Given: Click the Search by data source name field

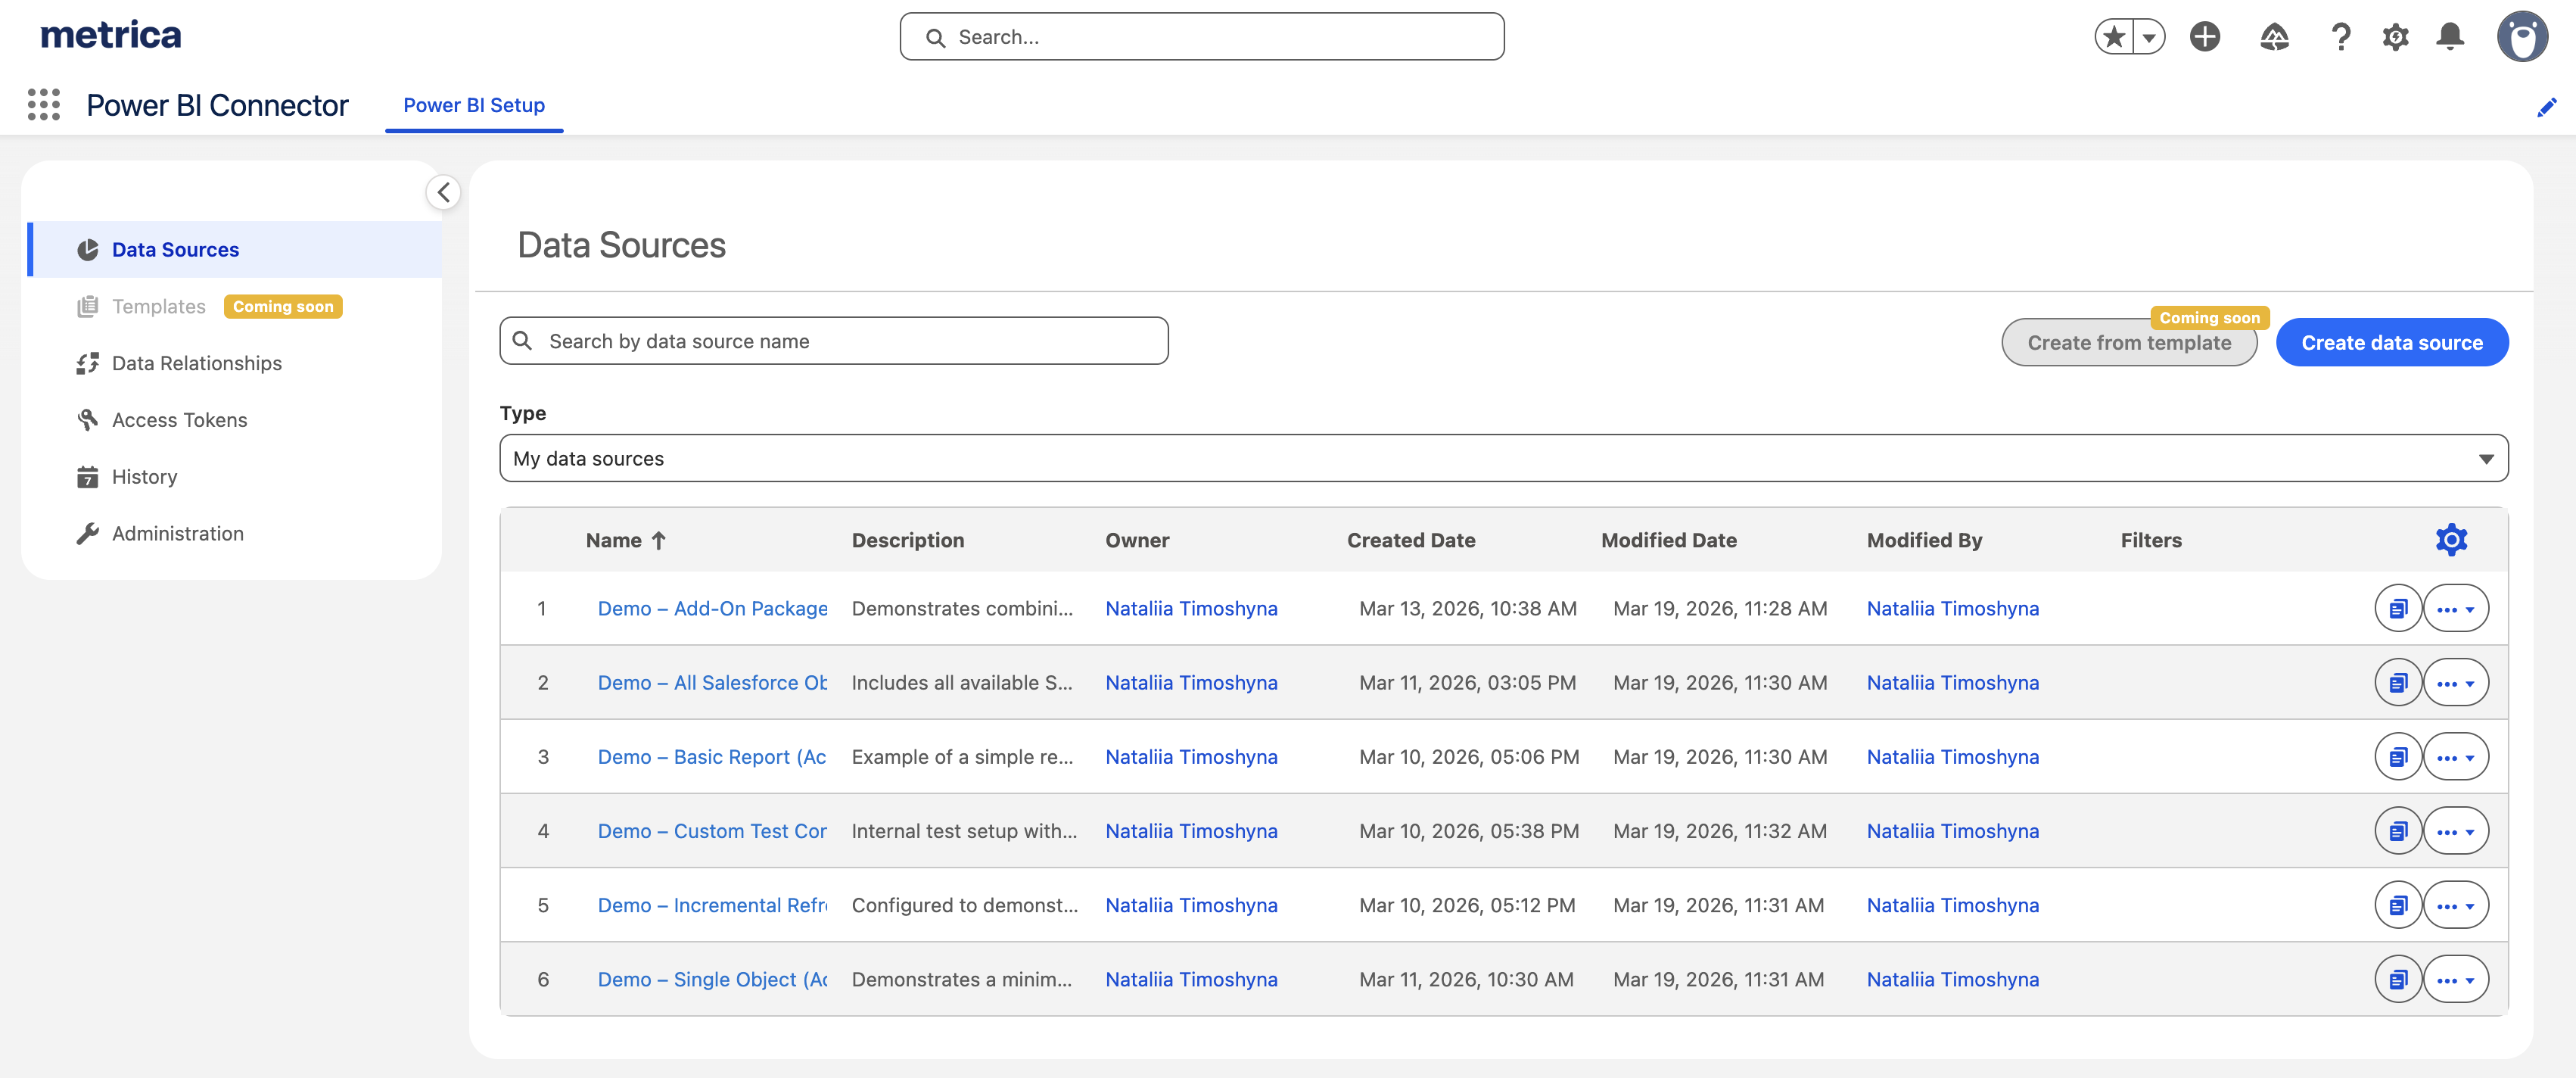Looking at the screenshot, I should 833,341.
